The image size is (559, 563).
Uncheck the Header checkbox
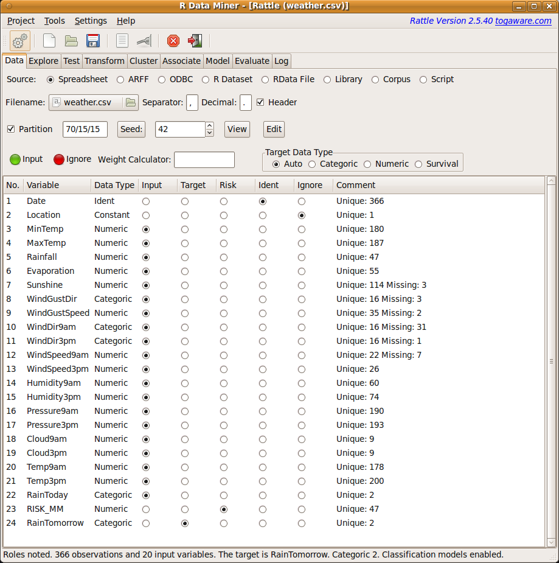(x=260, y=102)
